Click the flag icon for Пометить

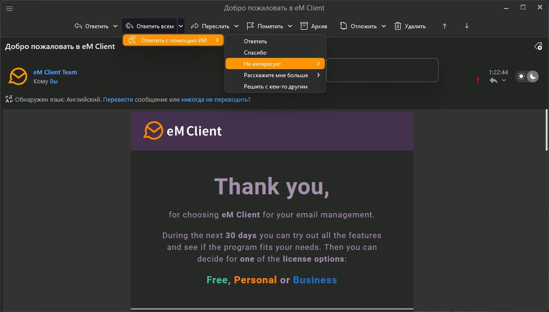pyautogui.click(x=250, y=26)
